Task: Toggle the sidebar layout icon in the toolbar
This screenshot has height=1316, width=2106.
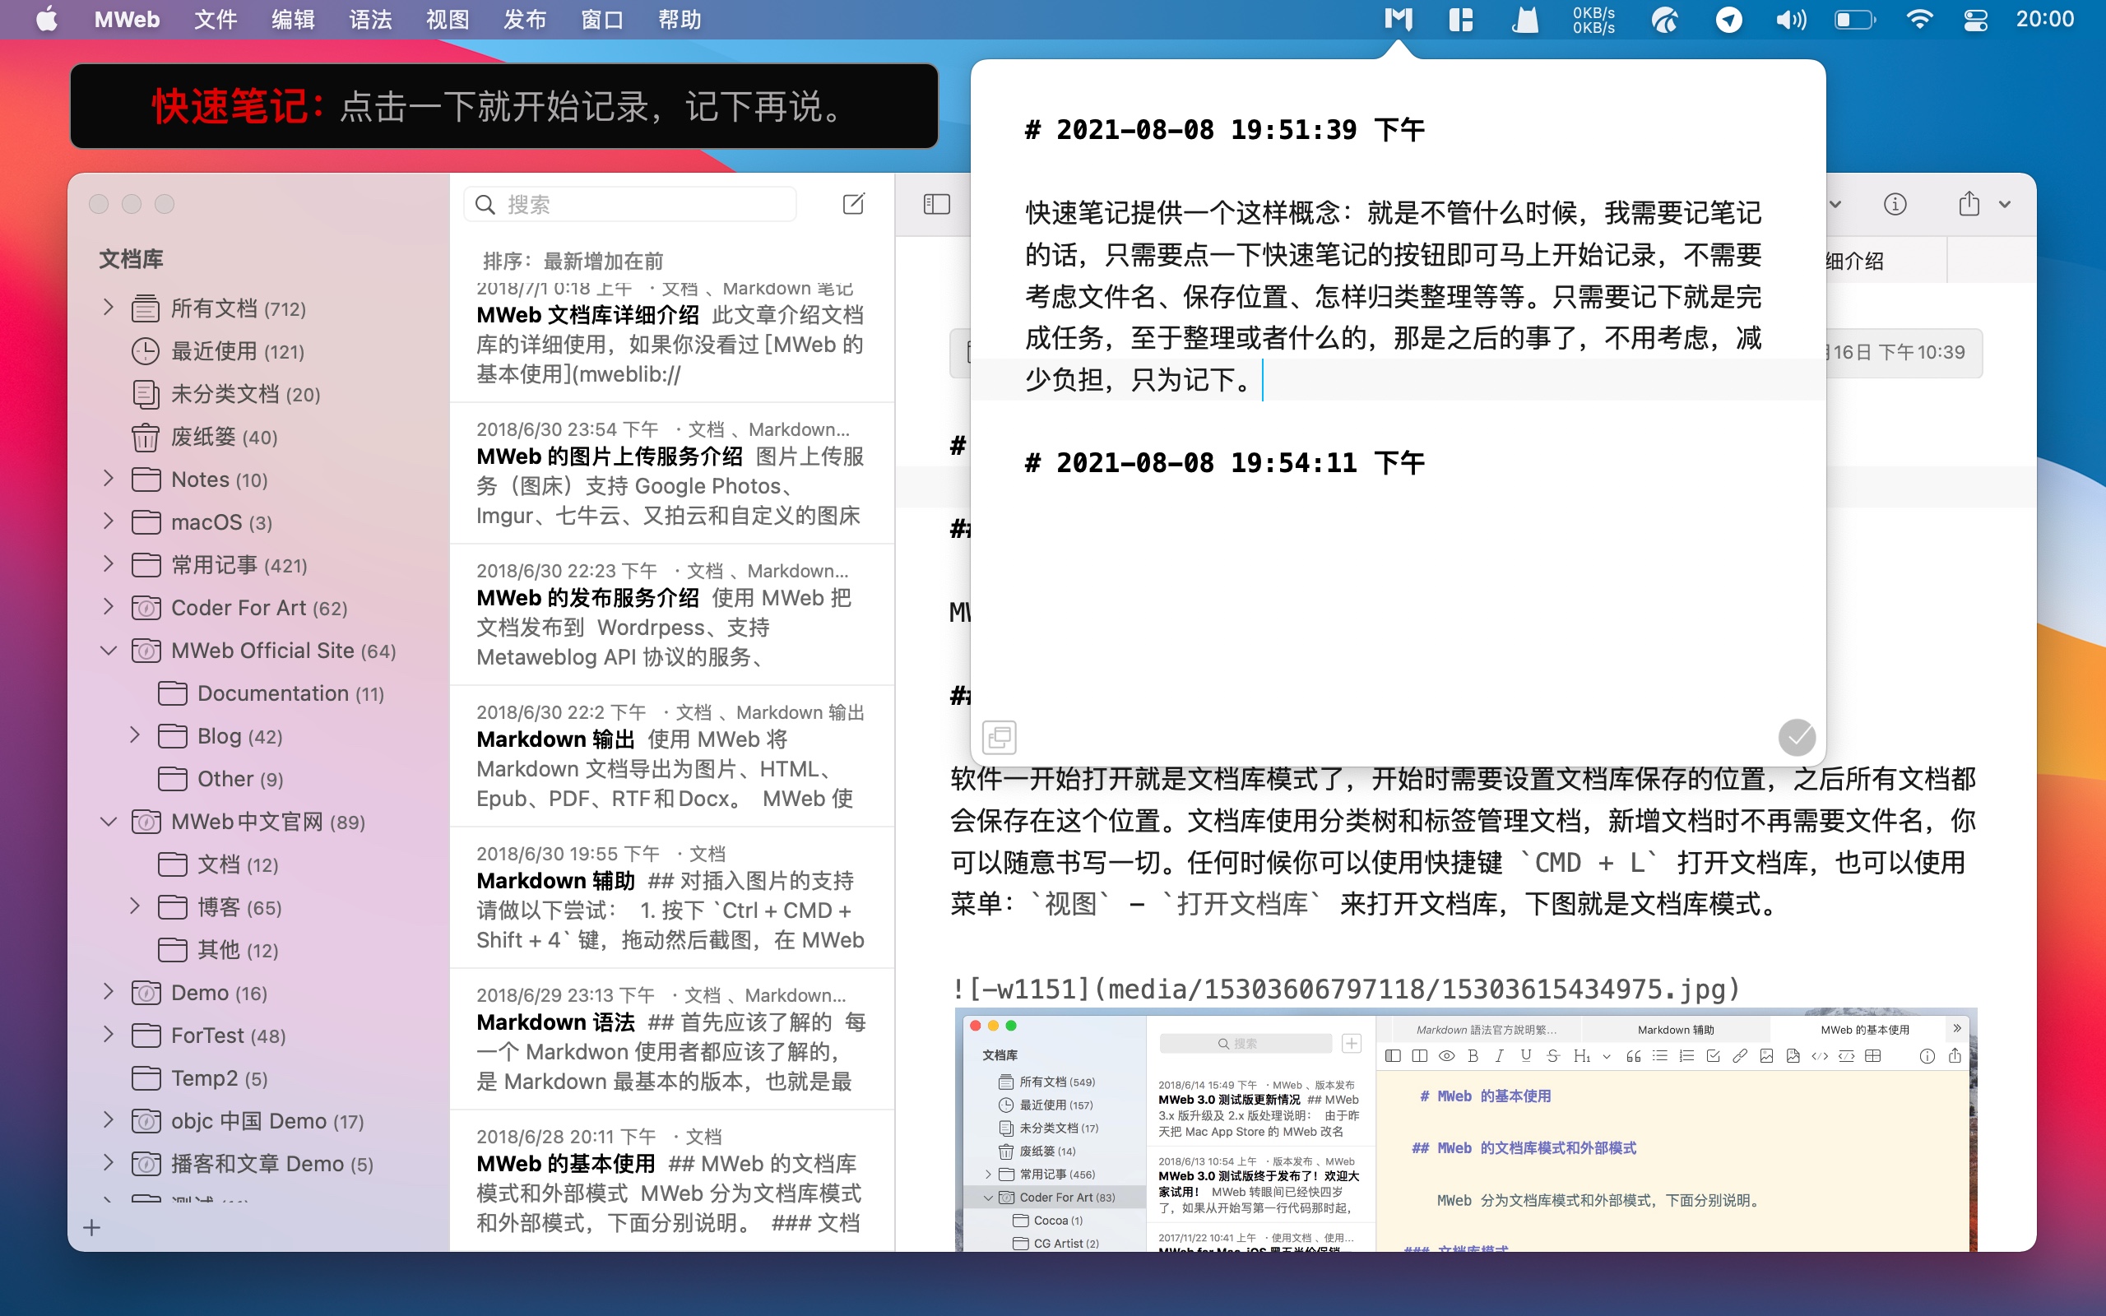Action: pyautogui.click(x=936, y=205)
